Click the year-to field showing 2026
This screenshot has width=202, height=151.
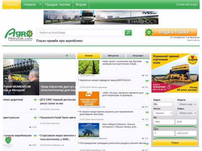186,122
